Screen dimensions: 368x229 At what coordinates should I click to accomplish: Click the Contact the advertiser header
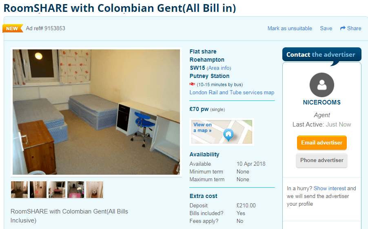[x=321, y=55]
